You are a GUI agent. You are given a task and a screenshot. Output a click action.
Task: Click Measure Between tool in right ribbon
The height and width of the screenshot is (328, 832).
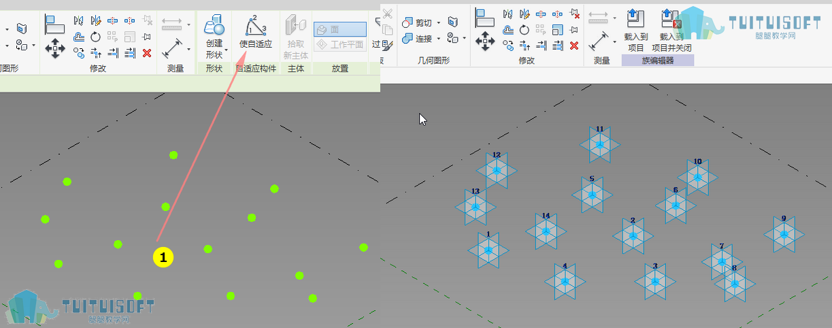coord(599,17)
